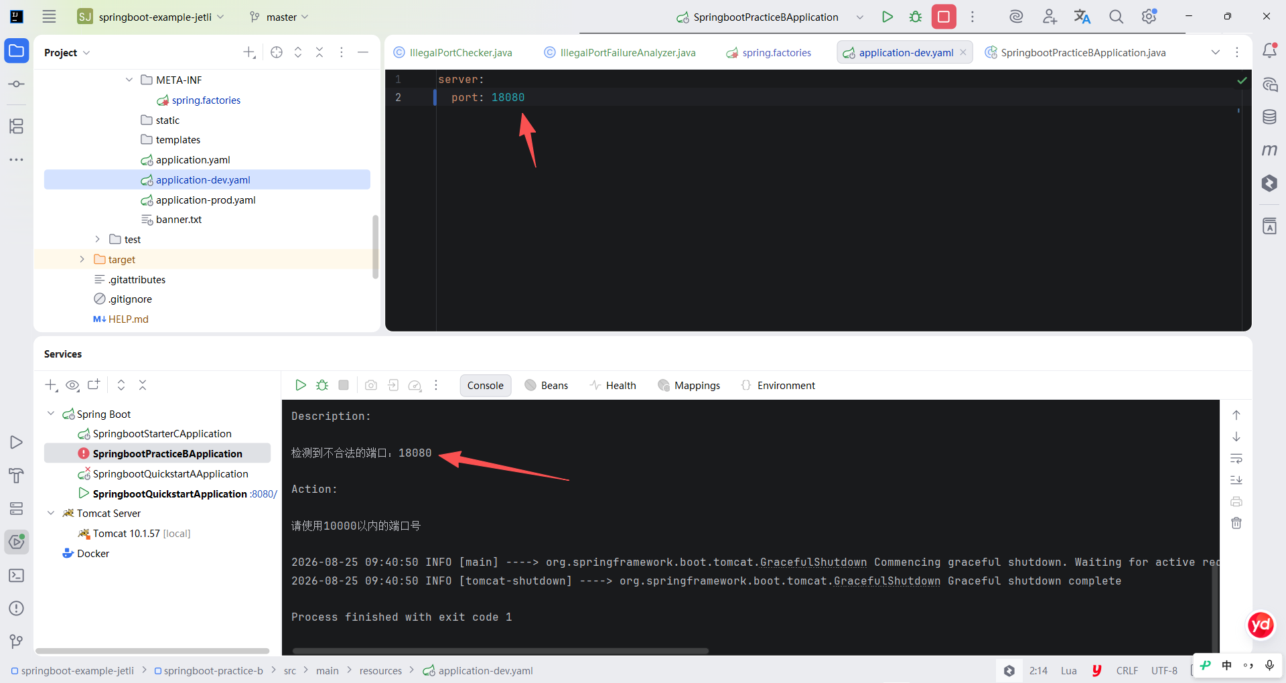
Task: Select Docker in Services tree
Action: tap(93, 553)
